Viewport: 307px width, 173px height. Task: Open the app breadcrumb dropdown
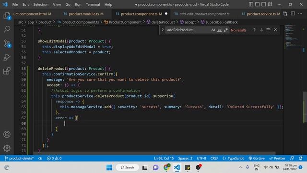31,22
